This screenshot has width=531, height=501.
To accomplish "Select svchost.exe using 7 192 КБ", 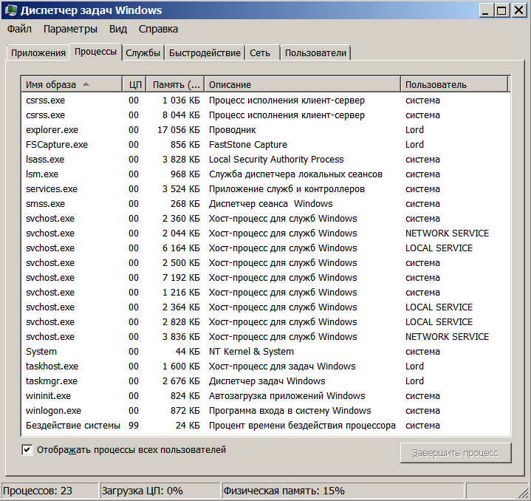I will click(x=266, y=278).
